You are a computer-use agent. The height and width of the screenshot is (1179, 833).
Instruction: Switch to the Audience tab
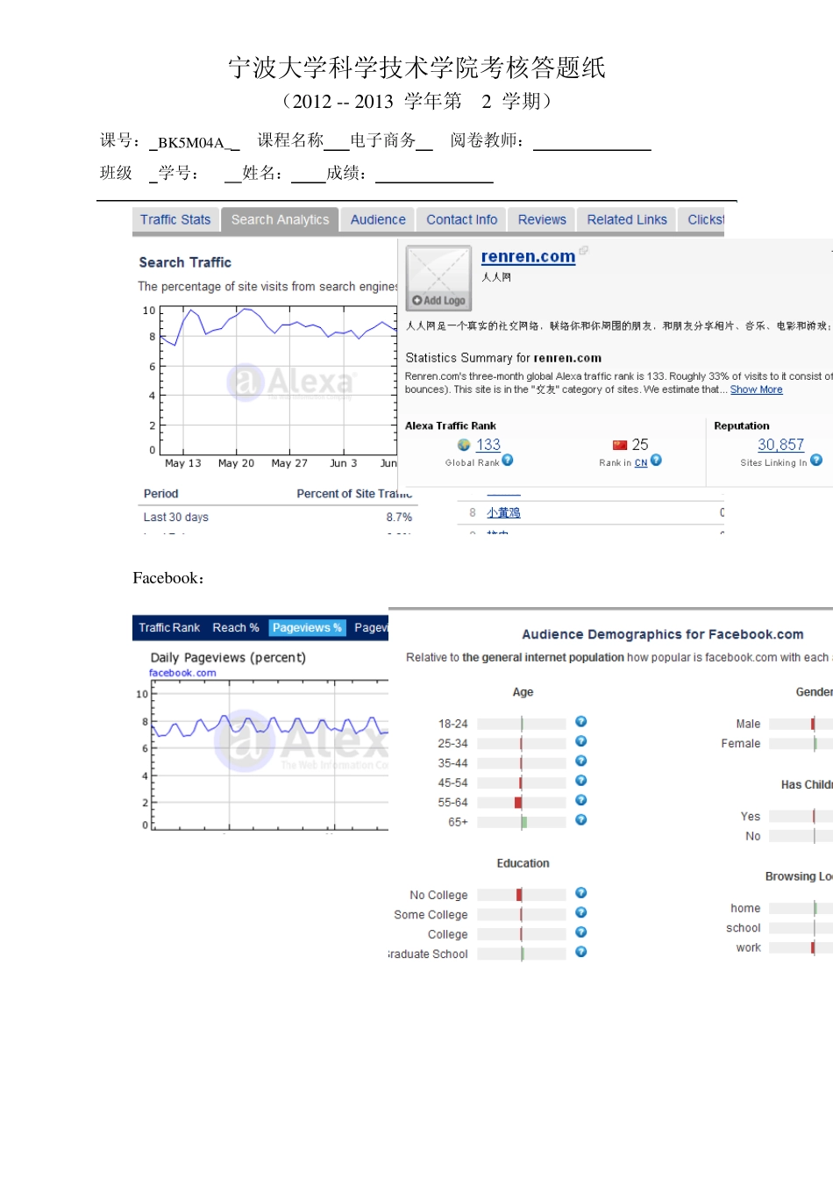378,220
